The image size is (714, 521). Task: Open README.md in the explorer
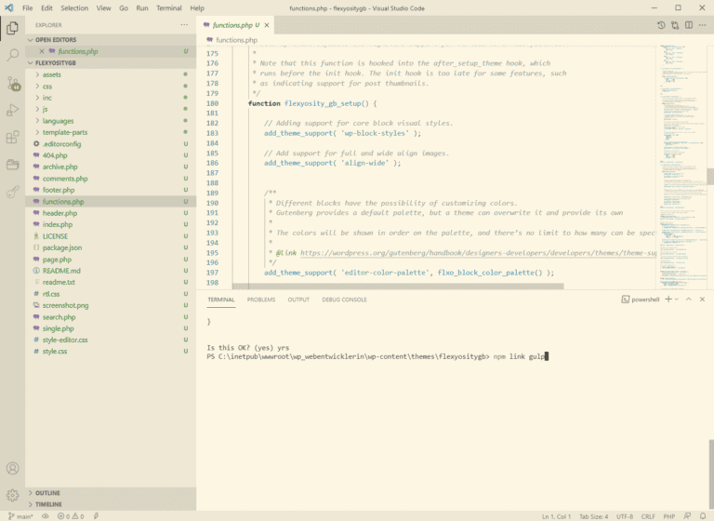click(x=111, y=271)
